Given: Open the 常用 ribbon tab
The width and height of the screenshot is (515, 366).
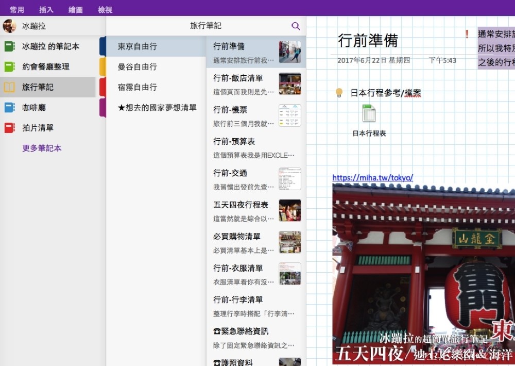Looking at the screenshot, I should (18, 9).
